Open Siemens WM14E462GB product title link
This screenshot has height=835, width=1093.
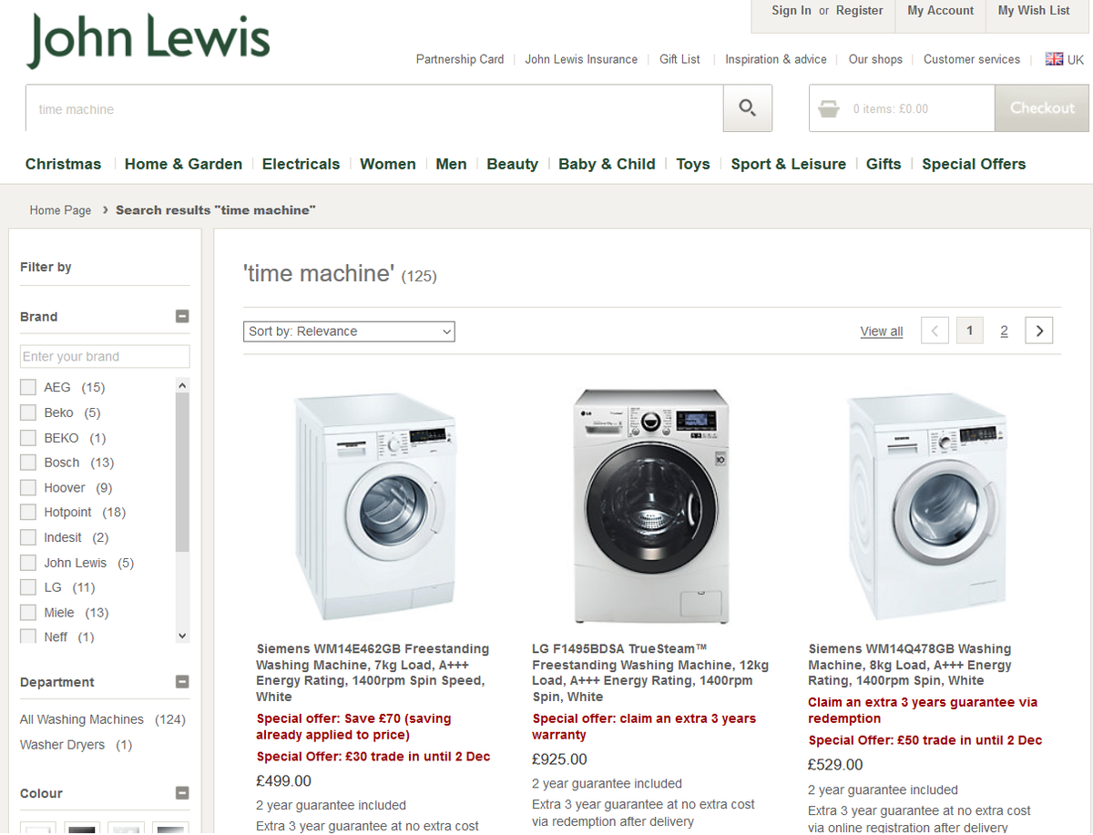[373, 673]
